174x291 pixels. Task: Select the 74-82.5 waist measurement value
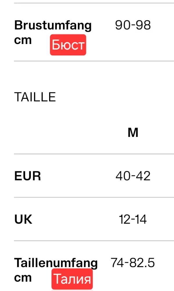point(133,263)
